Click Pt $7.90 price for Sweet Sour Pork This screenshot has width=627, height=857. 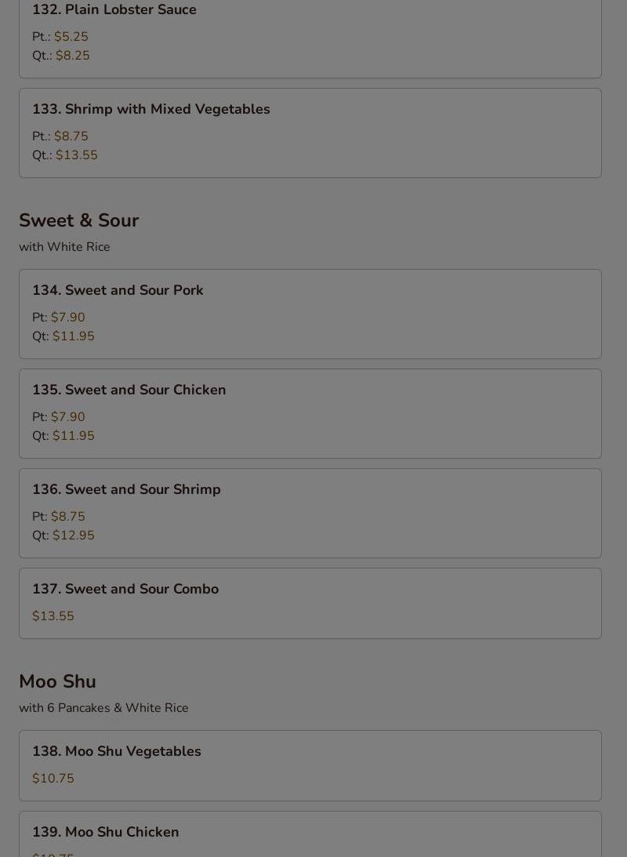point(67,318)
